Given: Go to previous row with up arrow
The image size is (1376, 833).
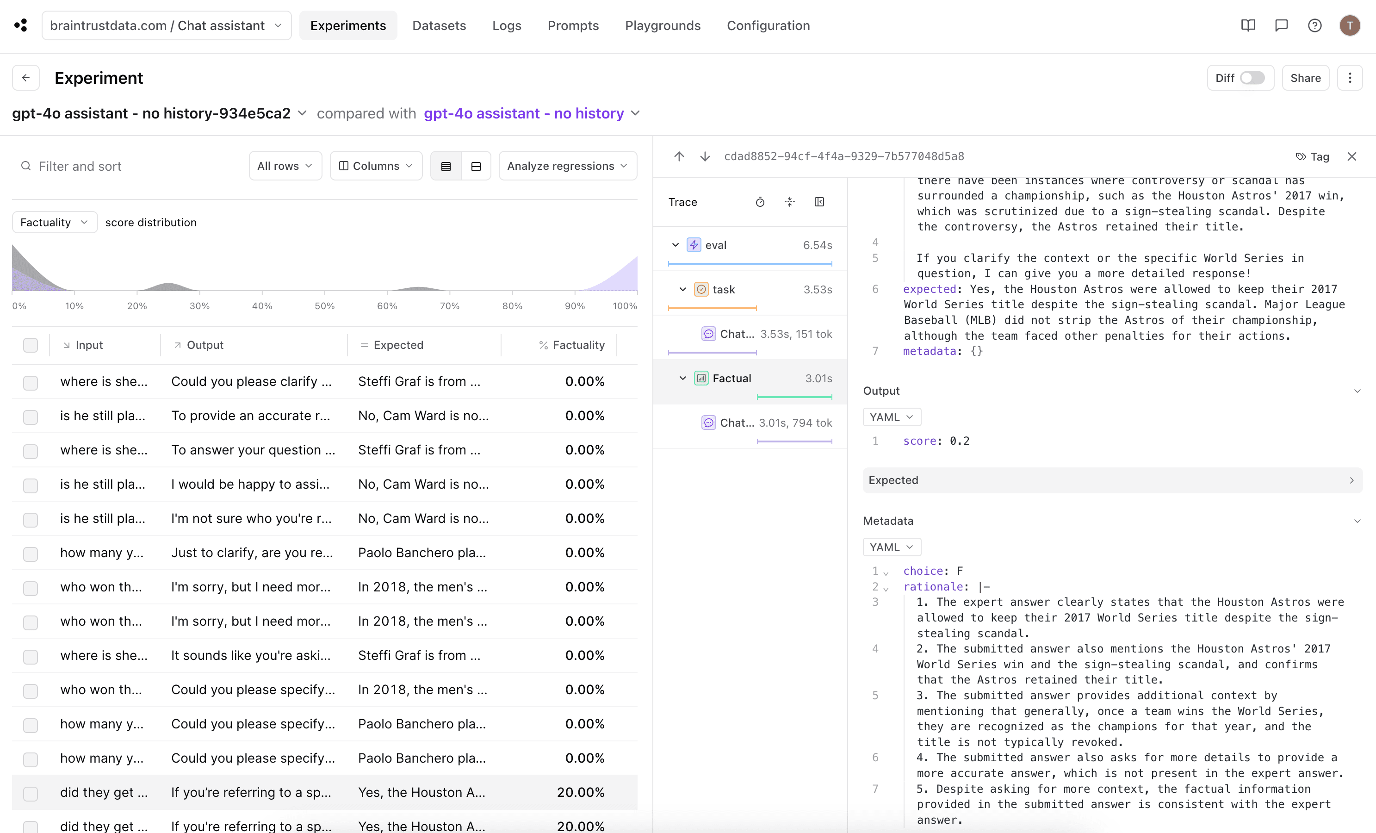Looking at the screenshot, I should [678, 156].
